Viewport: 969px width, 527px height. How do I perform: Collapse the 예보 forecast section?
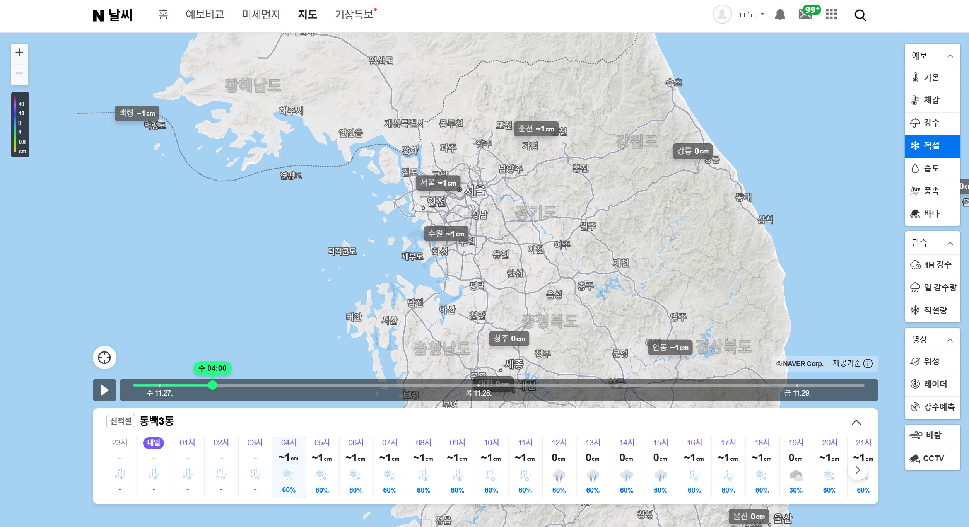pyautogui.click(x=950, y=56)
